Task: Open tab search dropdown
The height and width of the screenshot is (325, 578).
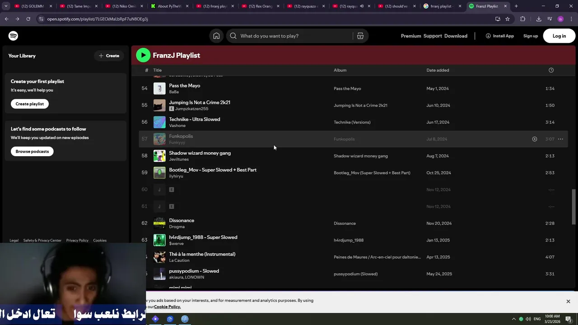Action: tap(6, 6)
